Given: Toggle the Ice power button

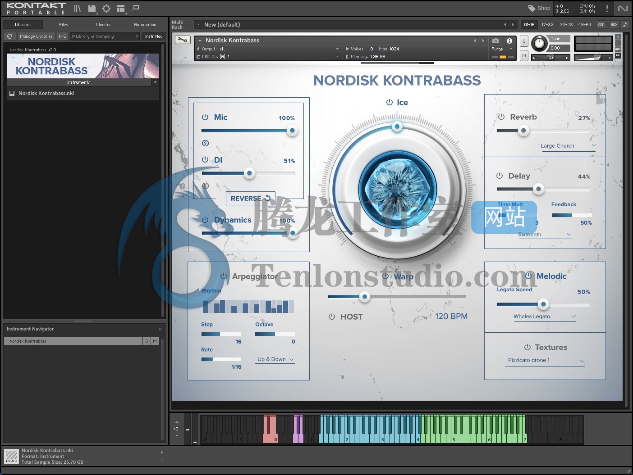Looking at the screenshot, I should point(390,102).
